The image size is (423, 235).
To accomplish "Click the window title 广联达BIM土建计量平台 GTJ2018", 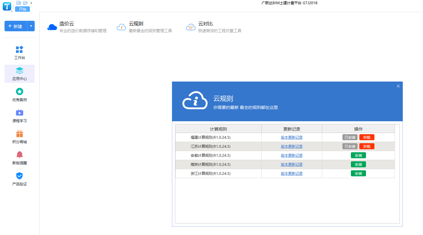I will point(289,3).
